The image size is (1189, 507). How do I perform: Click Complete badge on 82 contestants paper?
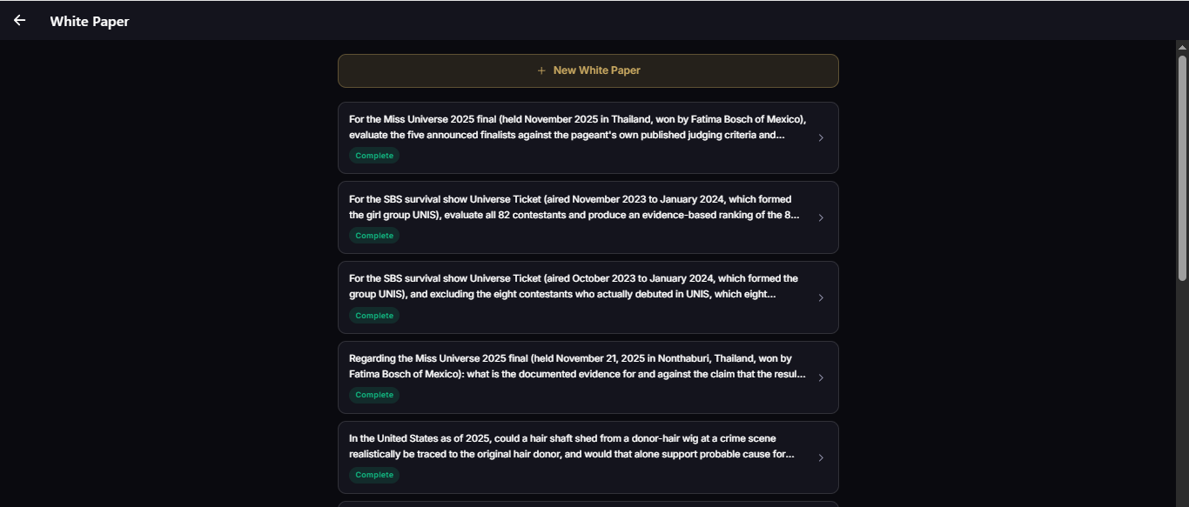[x=374, y=236]
